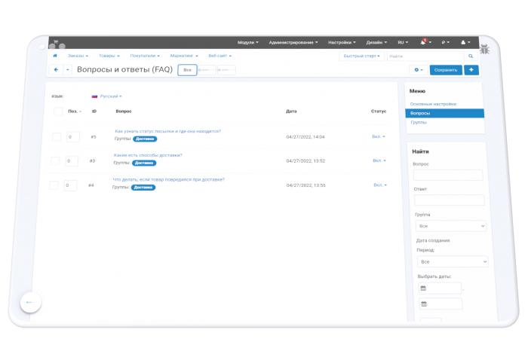Expand the Группа select in search panel
The width and height of the screenshot is (528, 351).
pyautogui.click(x=450, y=226)
